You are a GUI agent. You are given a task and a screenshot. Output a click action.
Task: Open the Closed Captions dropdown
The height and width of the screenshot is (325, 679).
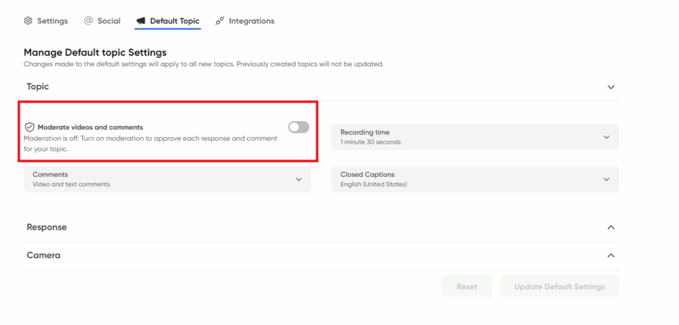(475, 179)
